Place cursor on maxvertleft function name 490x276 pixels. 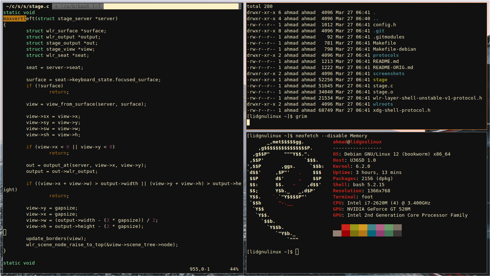pyautogui.click(x=19, y=18)
